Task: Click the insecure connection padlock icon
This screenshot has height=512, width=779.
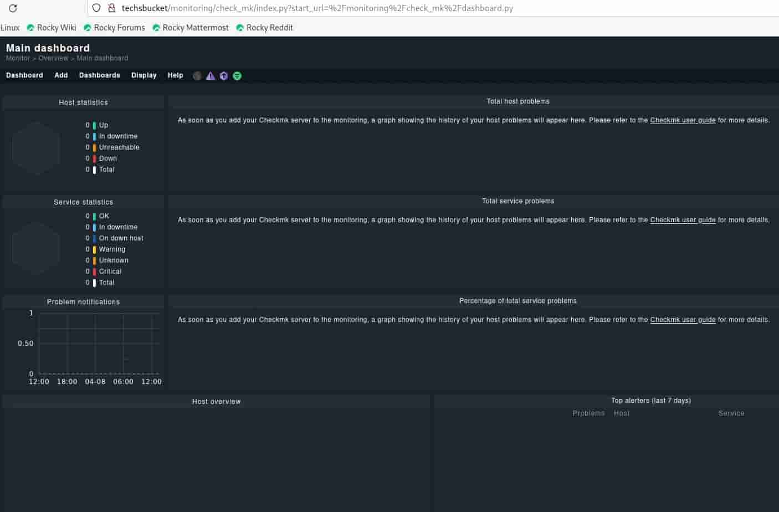Action: pos(111,8)
